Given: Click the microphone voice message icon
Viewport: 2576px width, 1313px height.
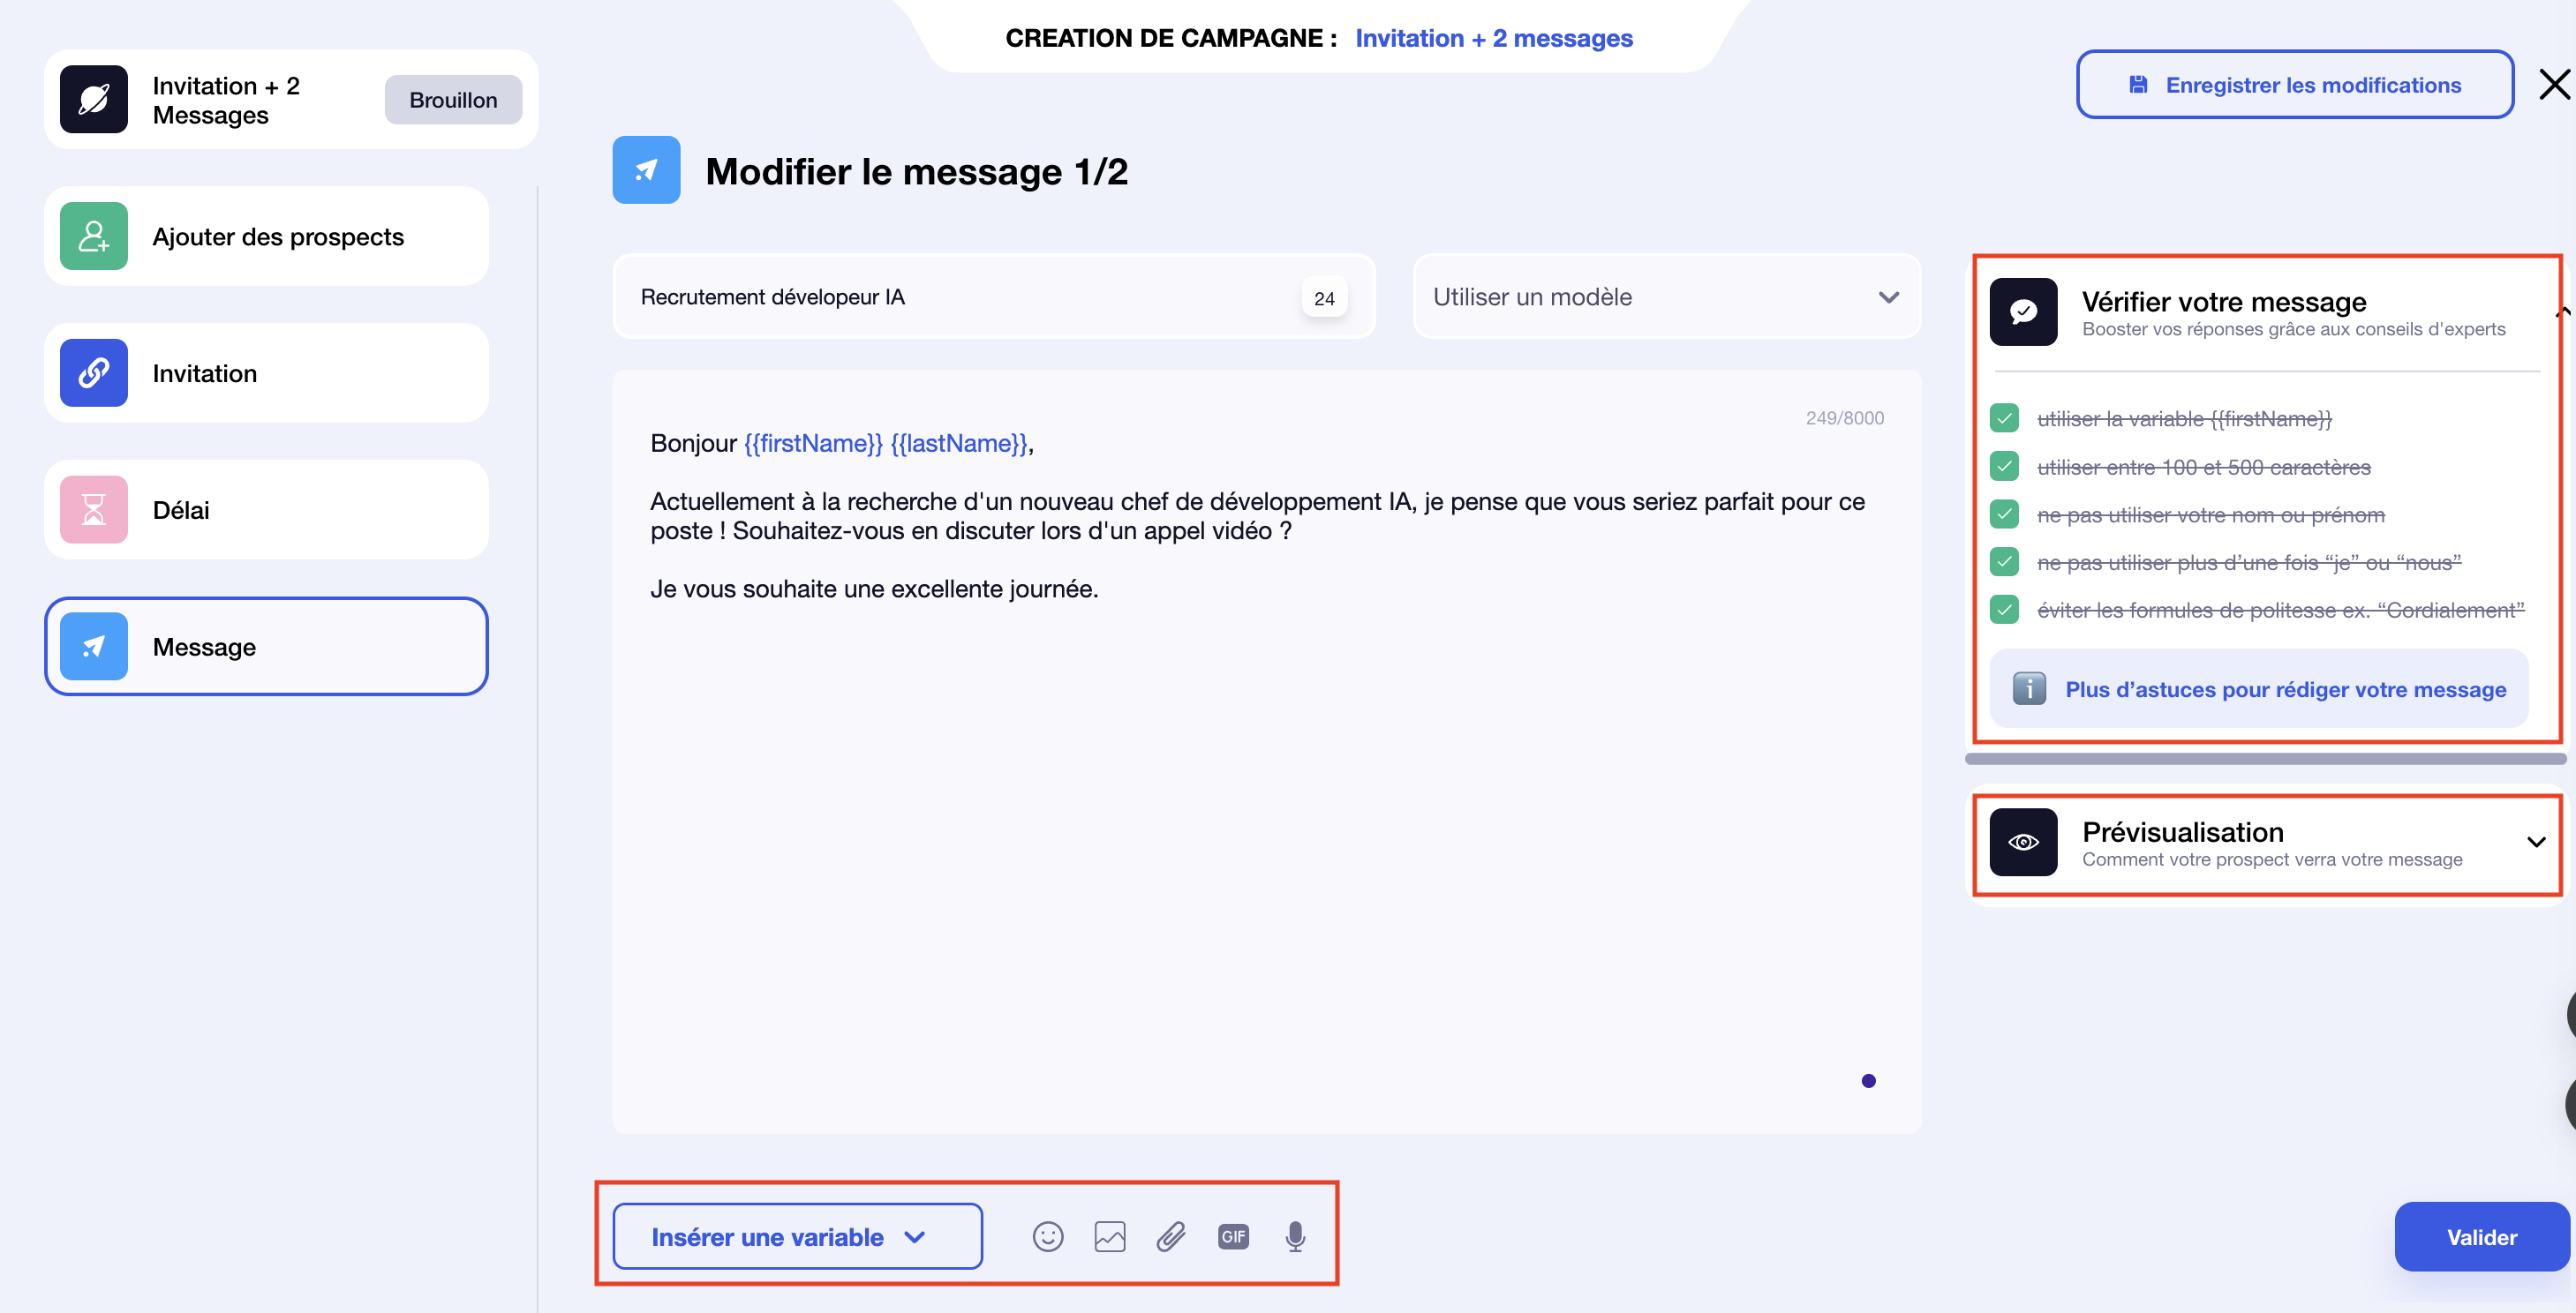Looking at the screenshot, I should click(1295, 1236).
